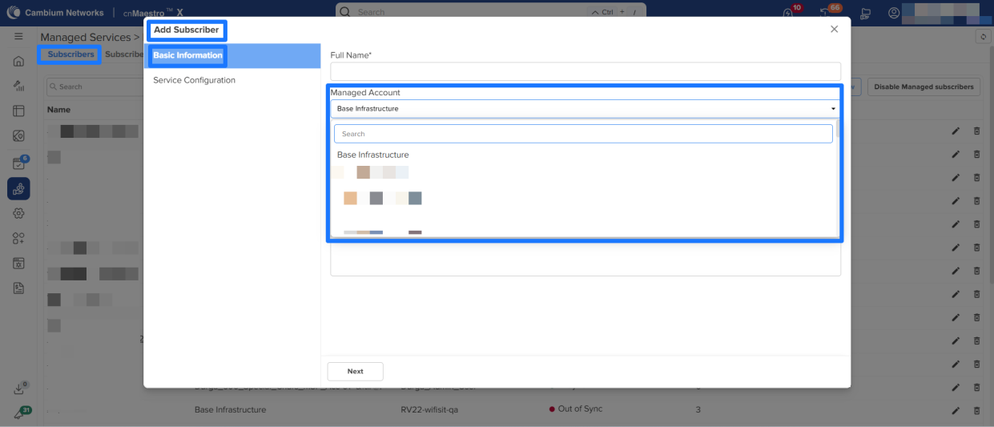Image resolution: width=994 pixels, height=427 pixels.
Task: Click the alarms icon with badge 10
Action: [789, 14]
